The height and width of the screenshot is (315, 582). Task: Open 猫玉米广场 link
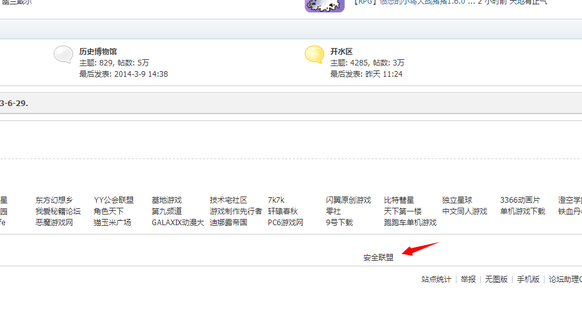click(x=112, y=223)
